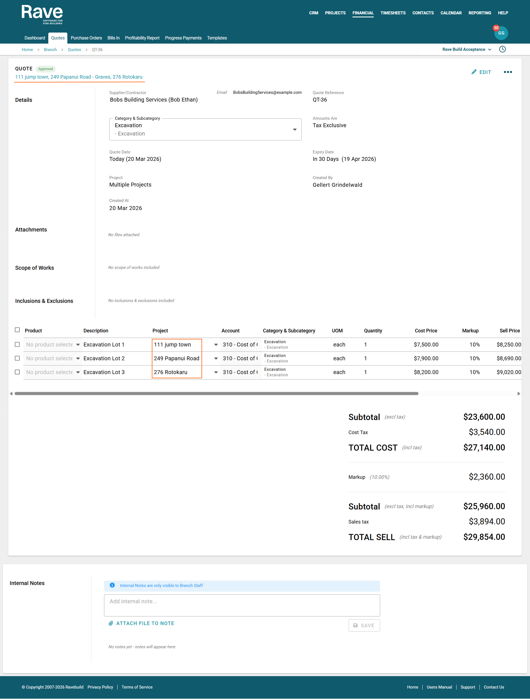Image resolution: width=530 pixels, height=700 pixels.
Task: Click the paperclip Attach File To Note icon
Action: coord(111,623)
